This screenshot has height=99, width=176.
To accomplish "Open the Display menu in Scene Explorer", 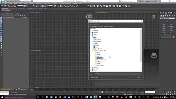I will point(8,13).
